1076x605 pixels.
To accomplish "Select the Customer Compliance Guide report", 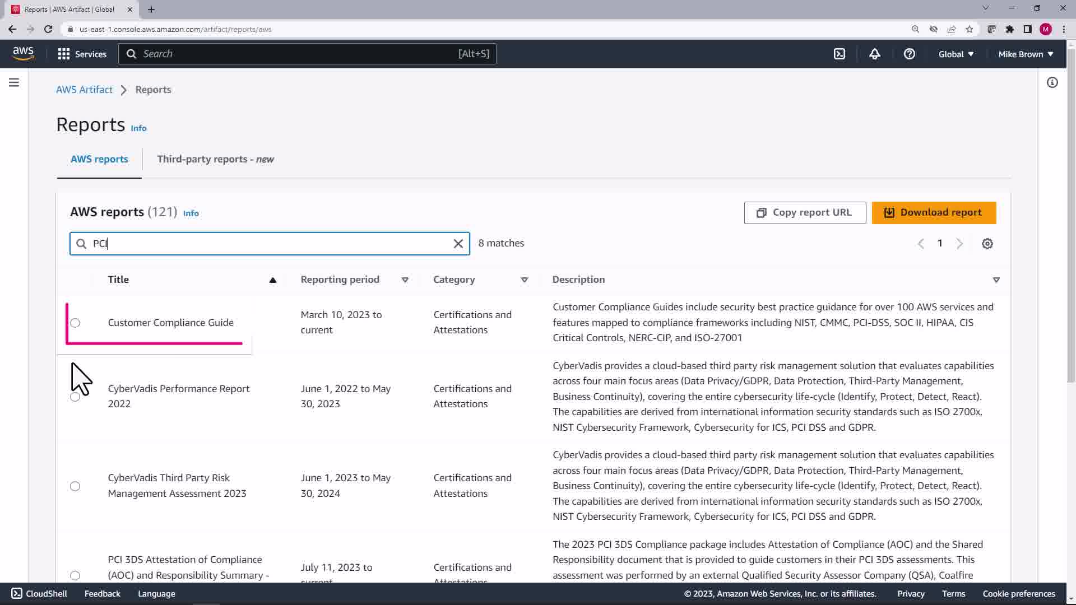I will pos(75,323).
